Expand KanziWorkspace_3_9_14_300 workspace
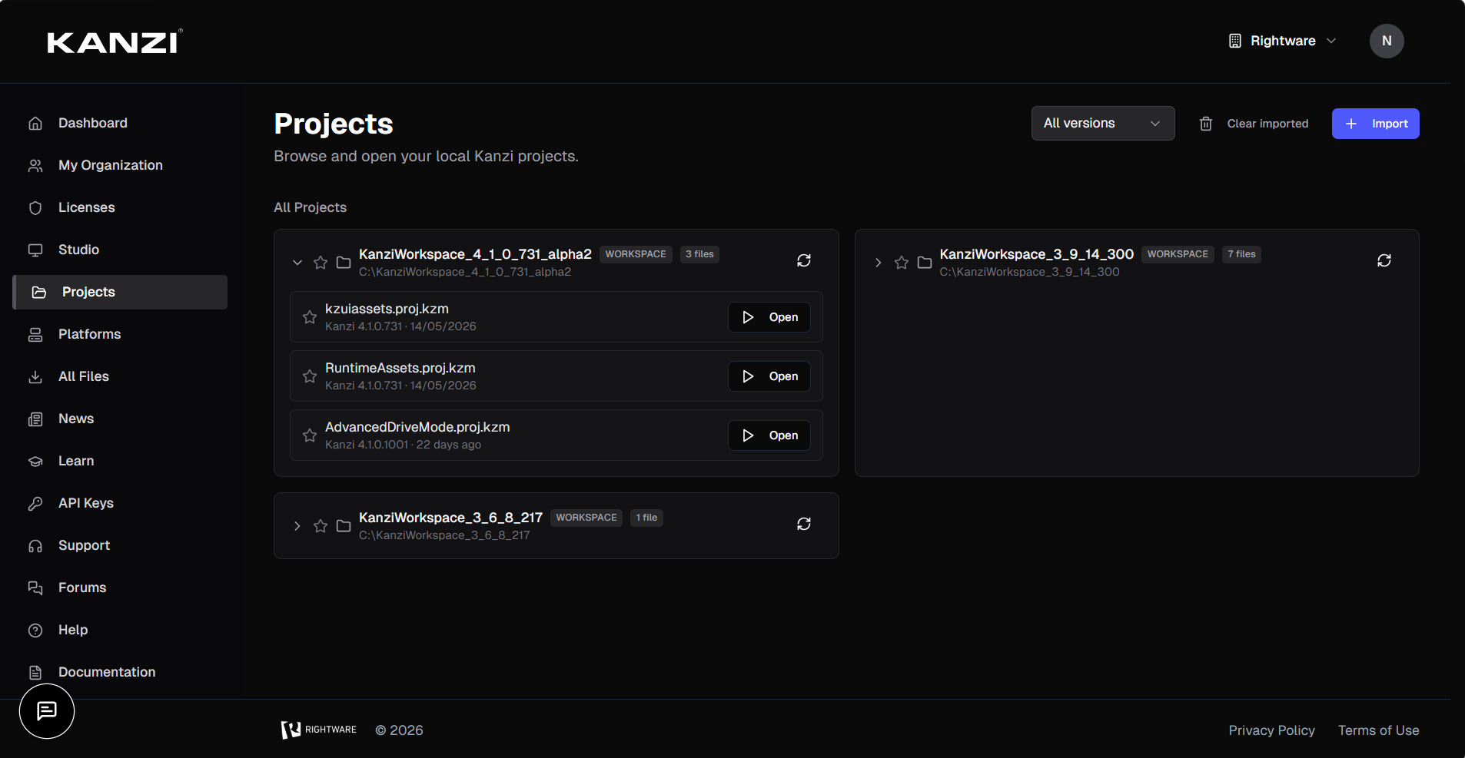This screenshot has width=1465, height=758. 879,263
